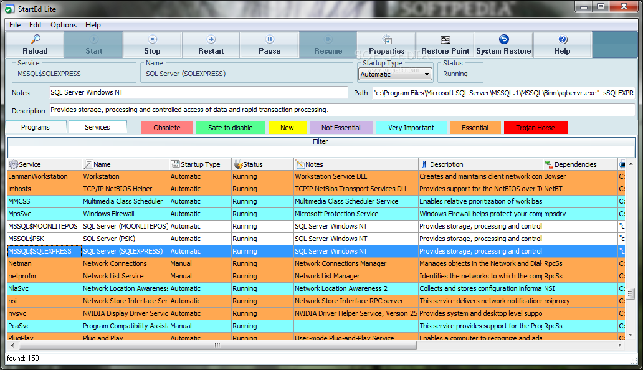Create a Restore Point
This screenshot has width=643, height=370.
(x=445, y=45)
